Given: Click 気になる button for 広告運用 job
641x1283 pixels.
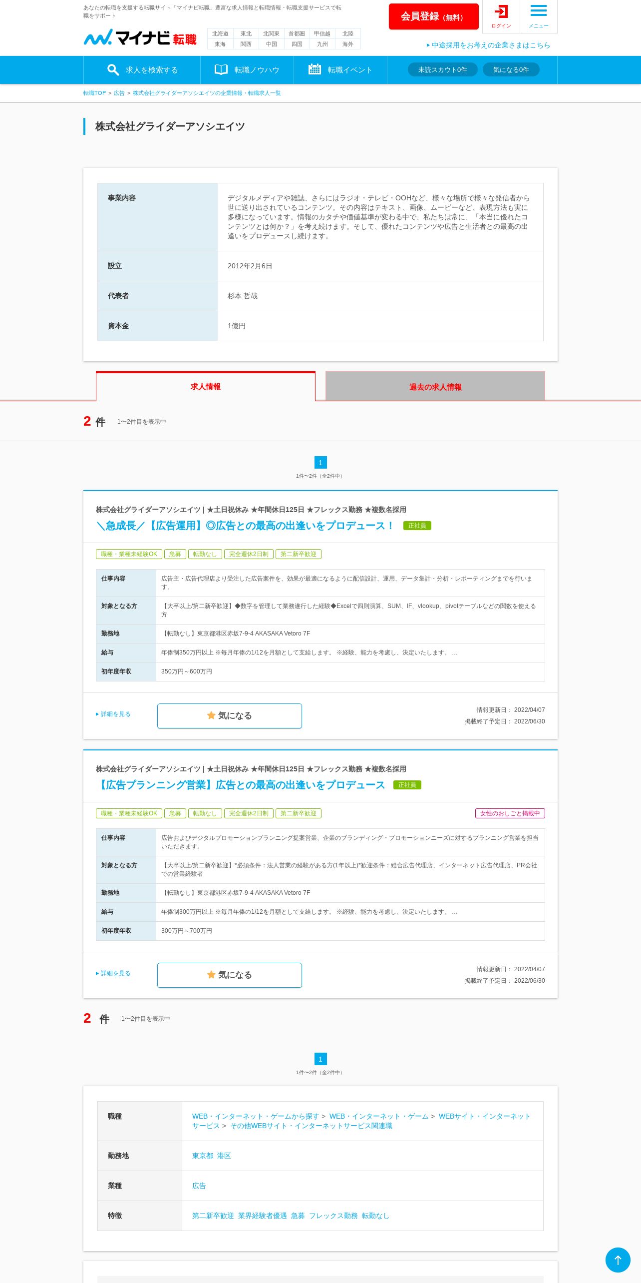Looking at the screenshot, I should click(x=230, y=716).
